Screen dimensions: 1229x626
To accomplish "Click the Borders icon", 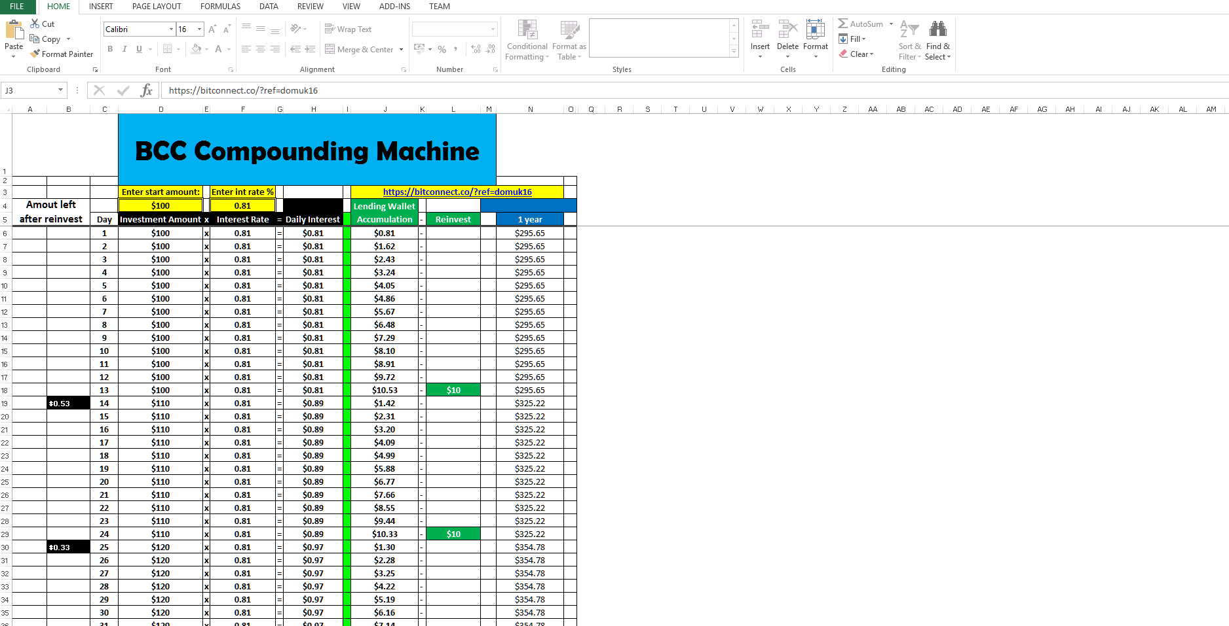I will tap(167, 49).
